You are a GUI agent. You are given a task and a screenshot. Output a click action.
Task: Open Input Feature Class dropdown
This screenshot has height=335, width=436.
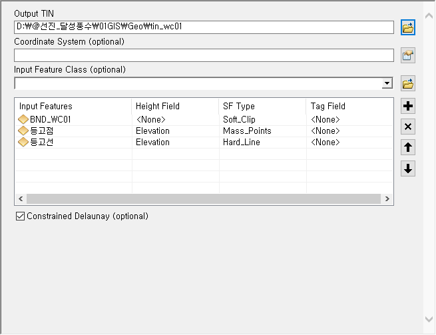(x=387, y=83)
